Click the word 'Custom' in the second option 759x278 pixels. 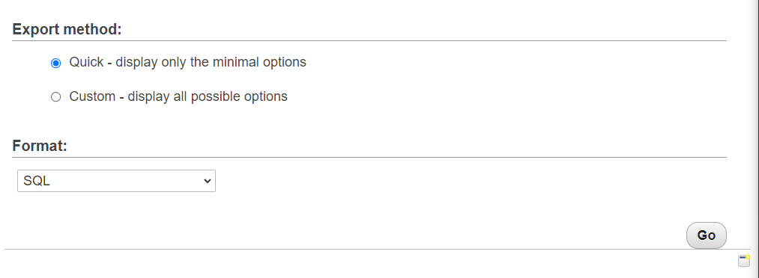pyautogui.click(x=92, y=96)
